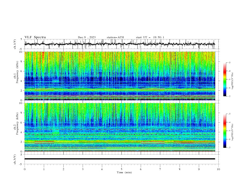The height and width of the screenshot is (190, 246).
Task: Click tick label "6" on Time axis
Action: click(141, 169)
